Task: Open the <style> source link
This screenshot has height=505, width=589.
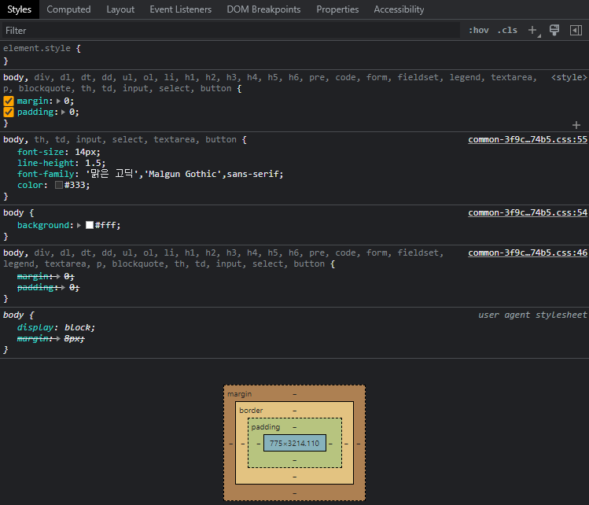Action: tap(569, 77)
